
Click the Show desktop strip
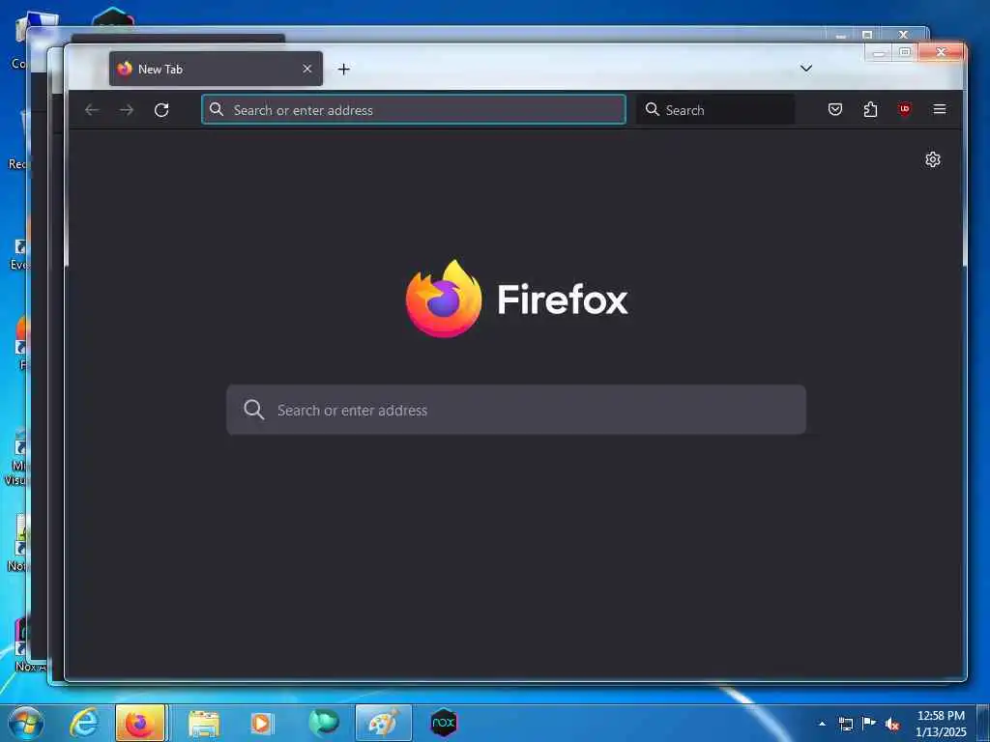983,723
